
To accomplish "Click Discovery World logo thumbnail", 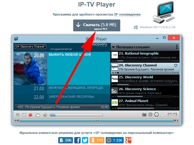I will pyautogui.click(x=114, y=79).
